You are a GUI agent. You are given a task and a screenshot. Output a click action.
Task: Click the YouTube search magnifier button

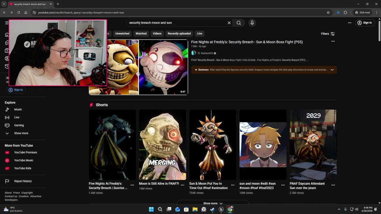[239, 23]
